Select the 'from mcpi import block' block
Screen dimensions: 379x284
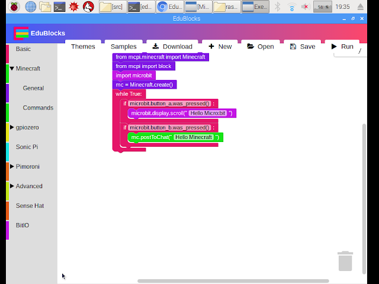[x=143, y=66]
